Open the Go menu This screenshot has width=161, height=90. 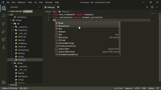35,2
